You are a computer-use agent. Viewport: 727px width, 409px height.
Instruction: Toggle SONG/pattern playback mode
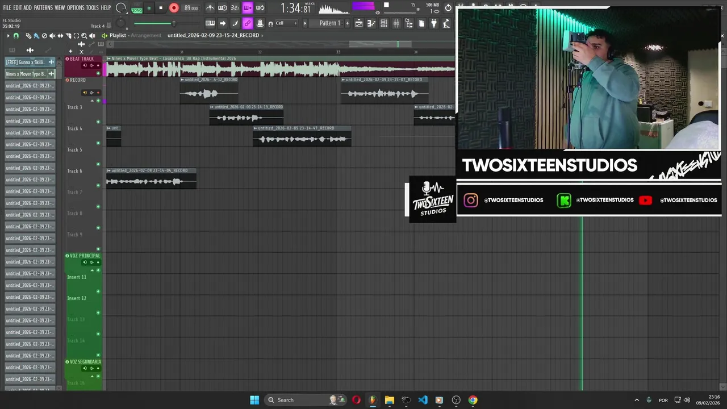coord(137,9)
